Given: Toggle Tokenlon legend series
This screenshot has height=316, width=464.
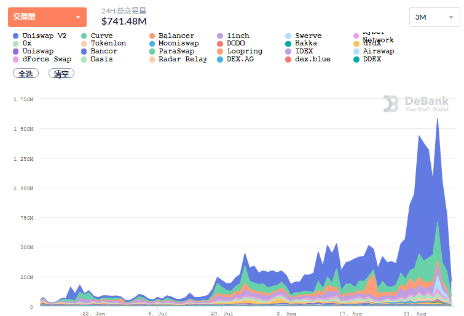Looking at the screenshot, I should 104,44.
